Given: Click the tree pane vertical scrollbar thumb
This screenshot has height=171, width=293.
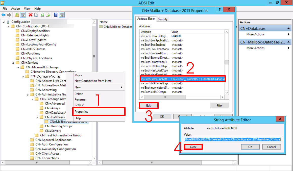Looking at the screenshot, I should click(x=94, y=56).
